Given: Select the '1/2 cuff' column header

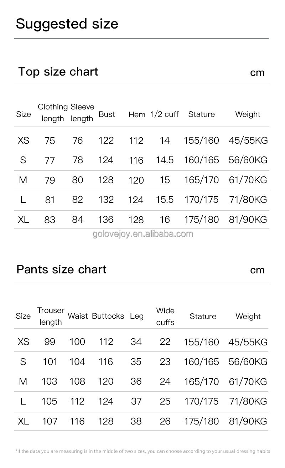Looking at the screenshot, I should (165, 114).
